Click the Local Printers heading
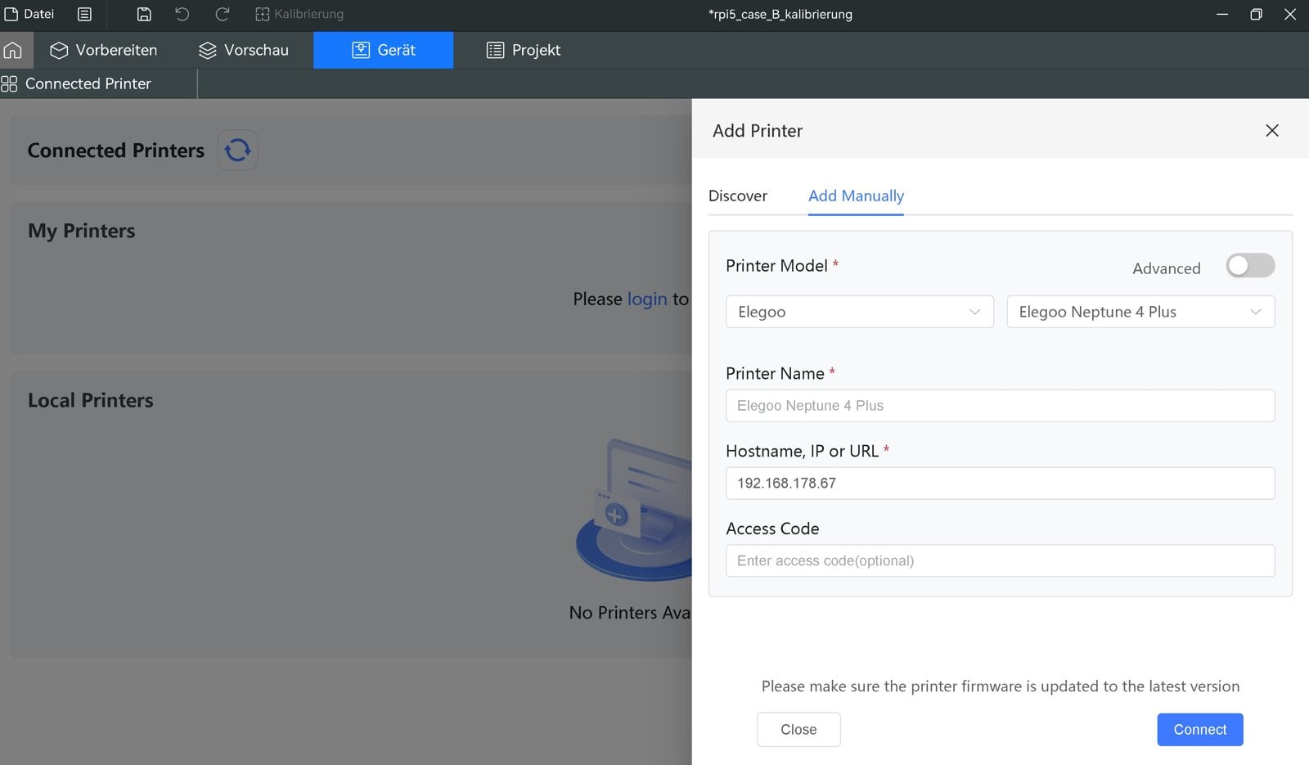The height and width of the screenshot is (765, 1309). (91, 400)
